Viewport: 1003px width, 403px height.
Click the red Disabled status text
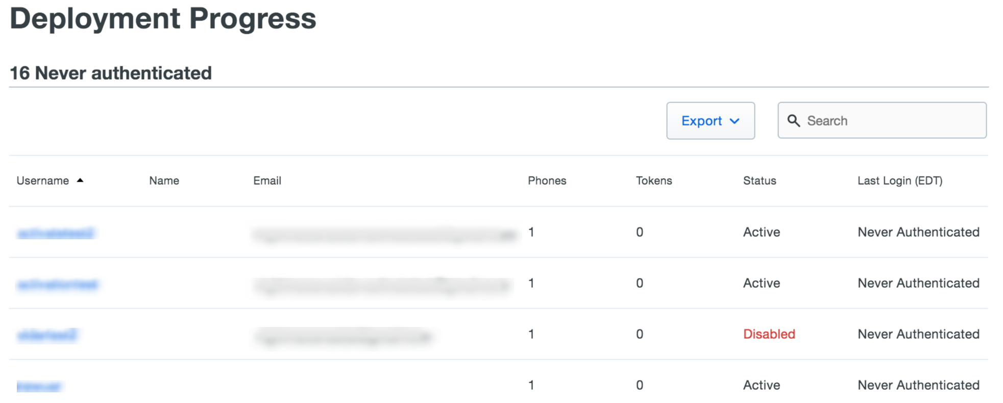(769, 334)
